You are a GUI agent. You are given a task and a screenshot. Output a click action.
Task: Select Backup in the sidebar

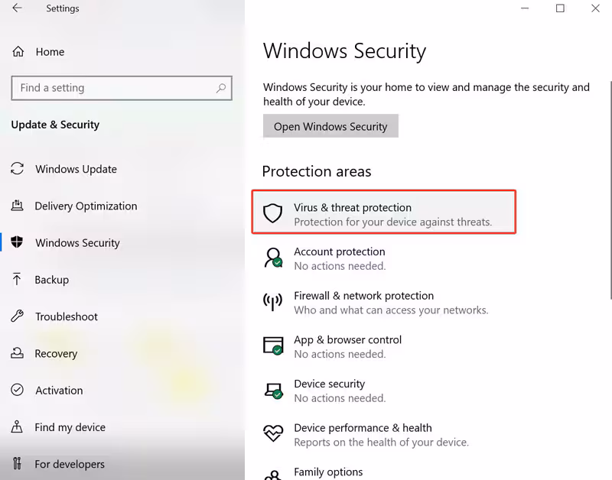pos(52,280)
